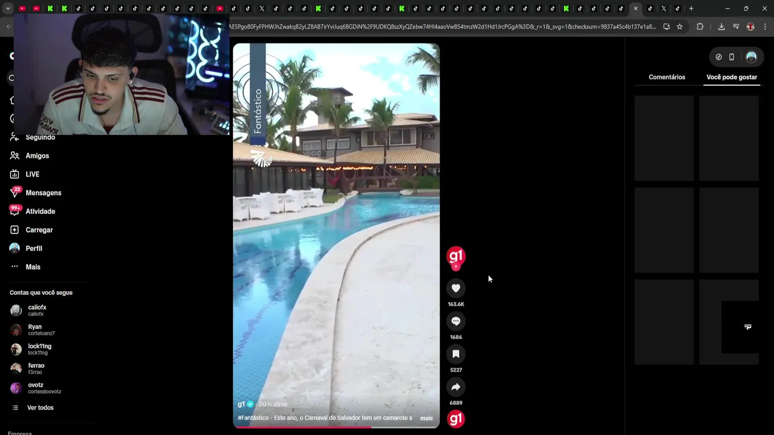Screen dimensions: 774x435
Task: Open g1 profile avatar above the like button
Action: click(456, 256)
